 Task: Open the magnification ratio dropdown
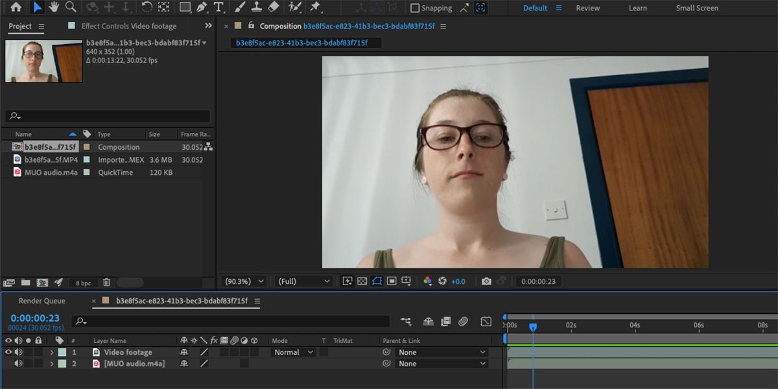[242, 281]
